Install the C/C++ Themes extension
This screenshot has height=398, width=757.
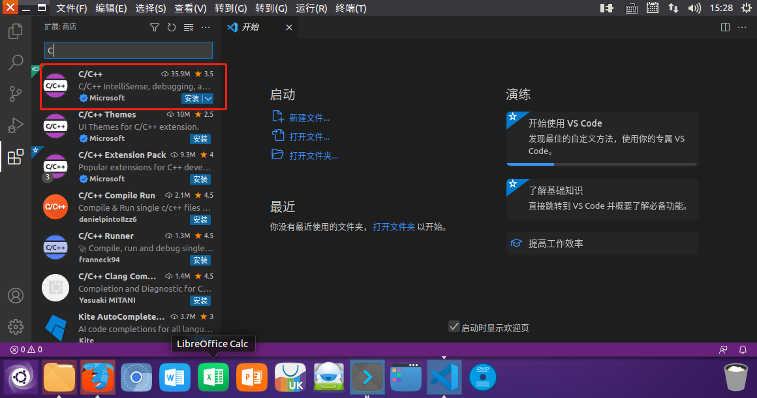click(200, 139)
